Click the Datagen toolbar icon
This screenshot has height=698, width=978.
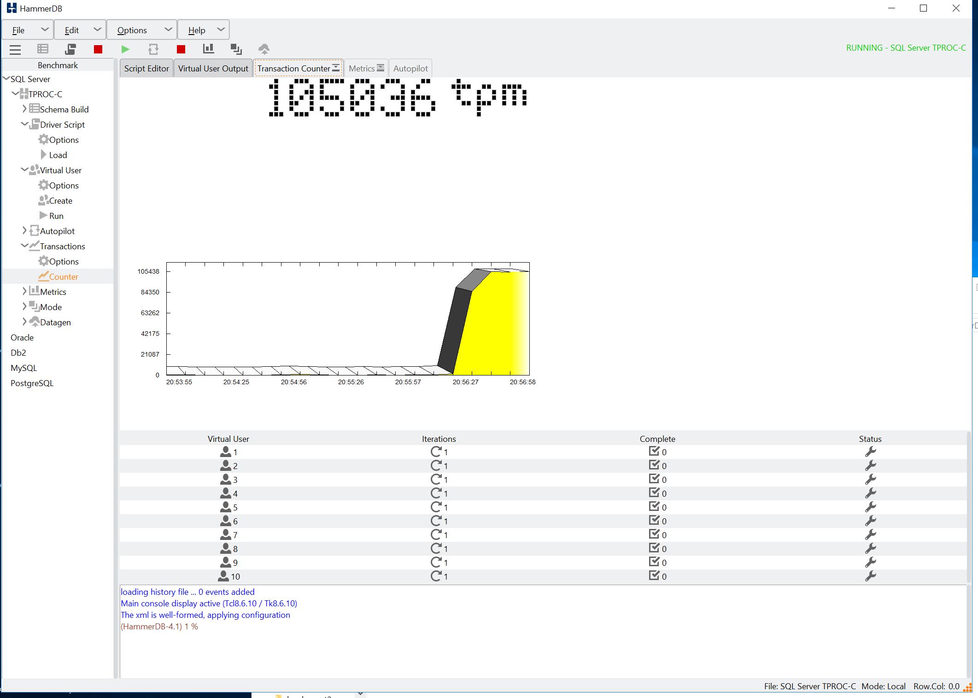264,49
